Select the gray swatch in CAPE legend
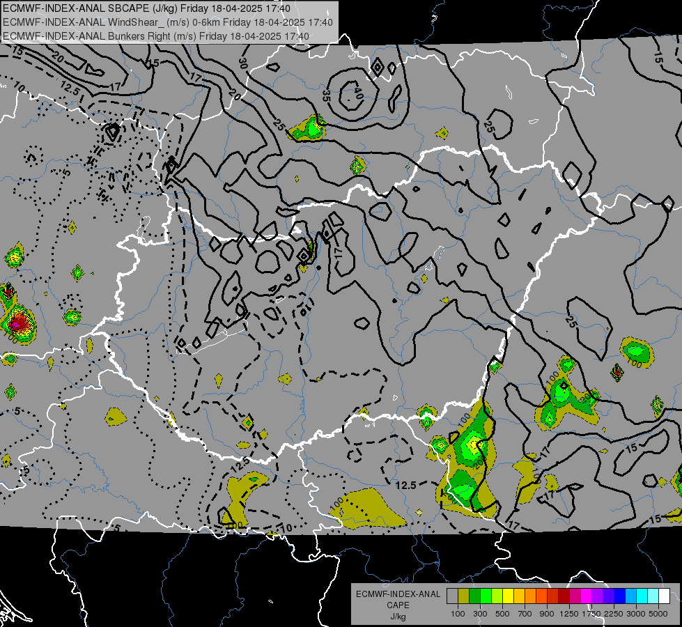Image resolution: width=682 pixels, height=627 pixels. (452, 596)
